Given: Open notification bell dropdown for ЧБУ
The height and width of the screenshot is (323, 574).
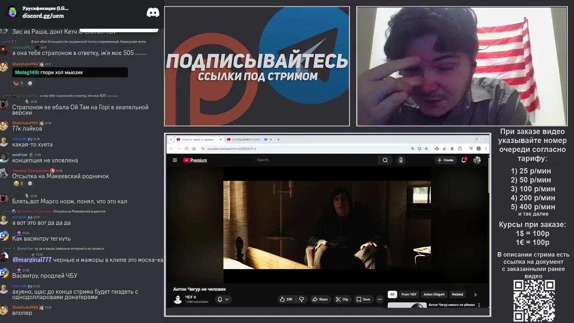Looking at the screenshot, I should click(x=223, y=299).
